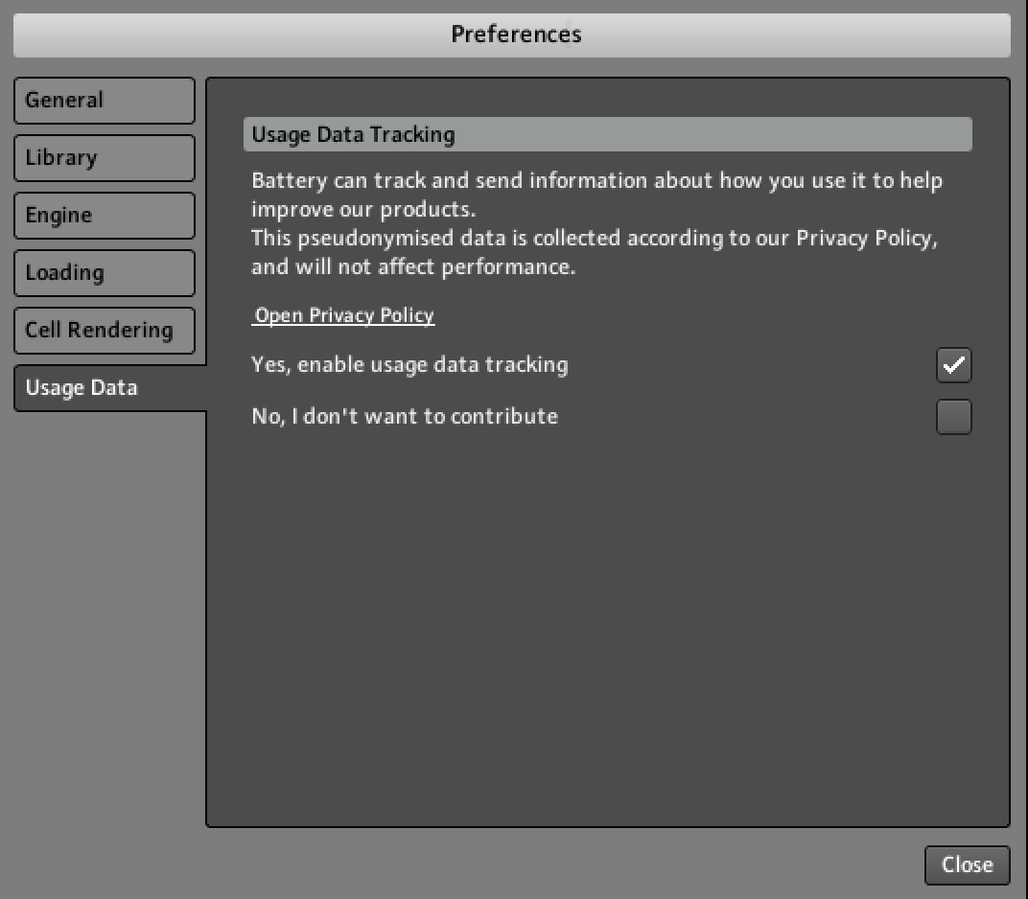Click the 'This pseudonymised data is collected' line
This screenshot has height=899, width=1028.
594,239
